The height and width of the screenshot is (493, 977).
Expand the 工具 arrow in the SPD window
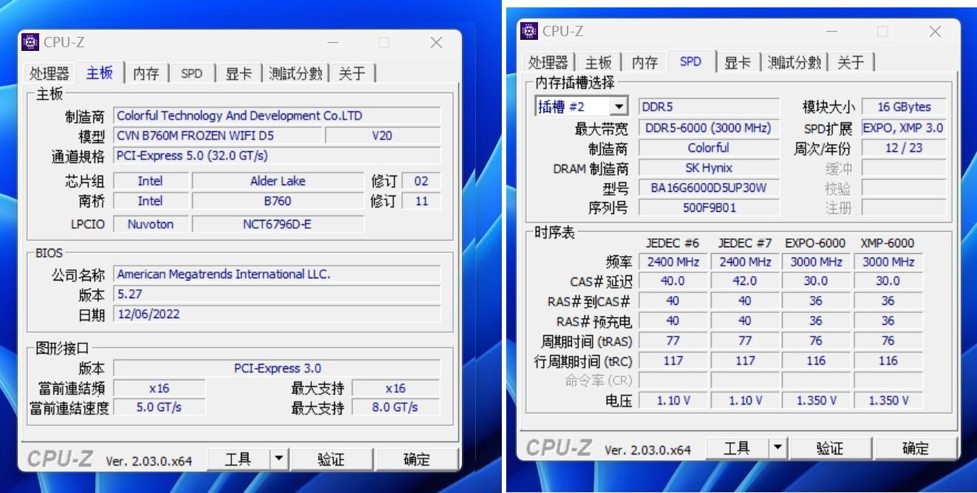(777, 448)
